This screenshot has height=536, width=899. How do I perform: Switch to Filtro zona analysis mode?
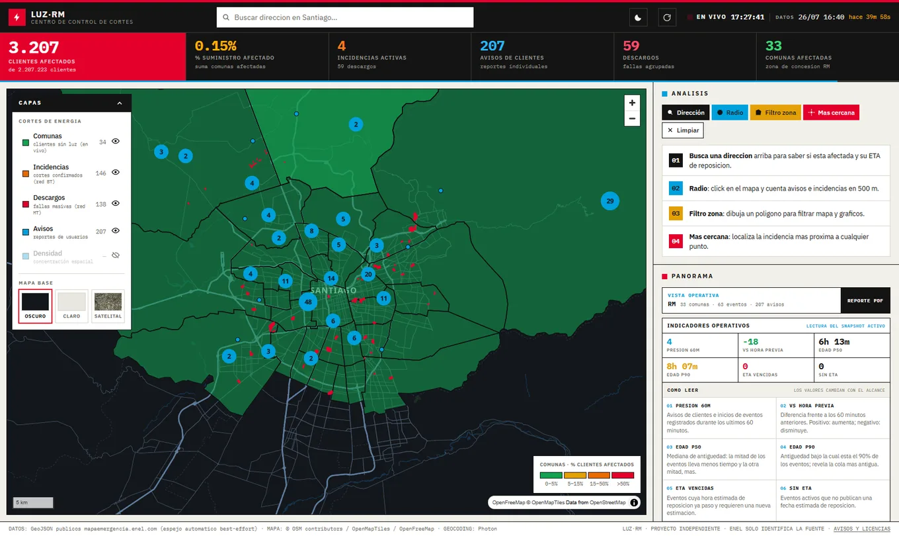(x=775, y=112)
